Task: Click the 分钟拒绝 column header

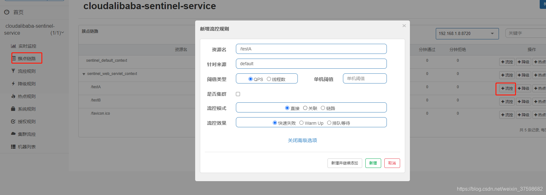Action: pyautogui.click(x=458, y=49)
